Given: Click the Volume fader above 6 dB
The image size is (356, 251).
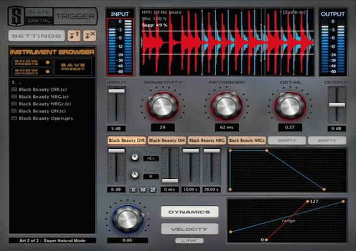Looking at the screenshot, I should pos(117,151).
